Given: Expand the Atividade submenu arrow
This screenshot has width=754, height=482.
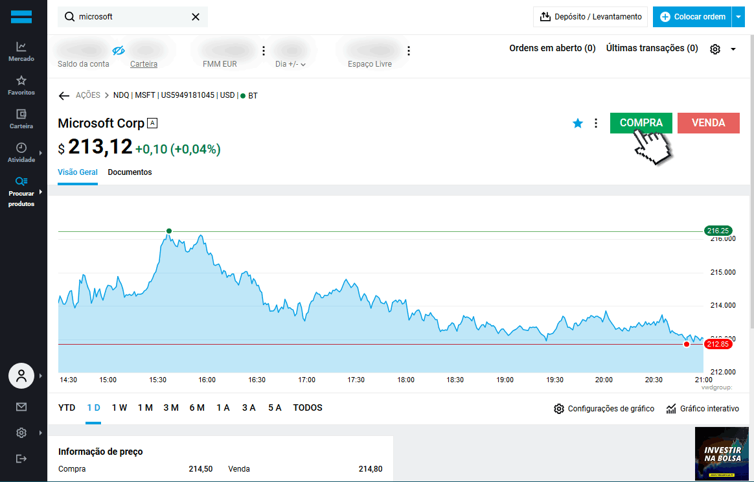Looking at the screenshot, I should 41,153.
